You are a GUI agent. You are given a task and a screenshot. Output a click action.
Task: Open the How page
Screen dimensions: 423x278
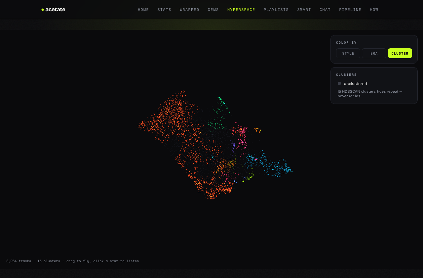point(374,10)
